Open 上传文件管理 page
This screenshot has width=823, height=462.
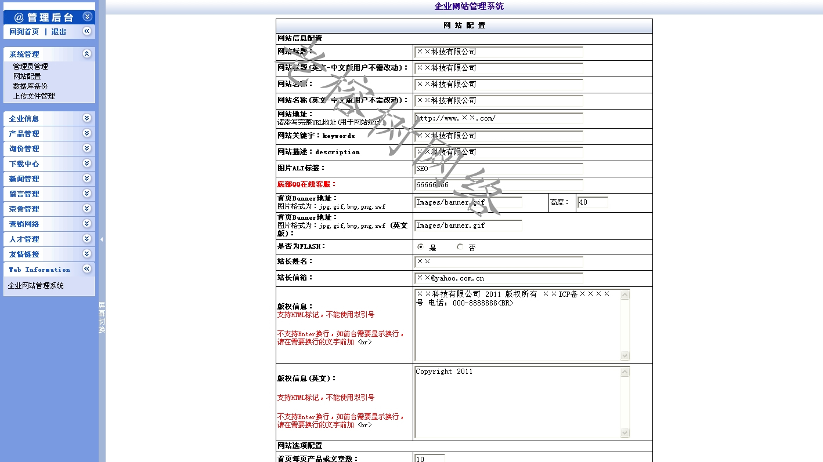[x=34, y=96]
